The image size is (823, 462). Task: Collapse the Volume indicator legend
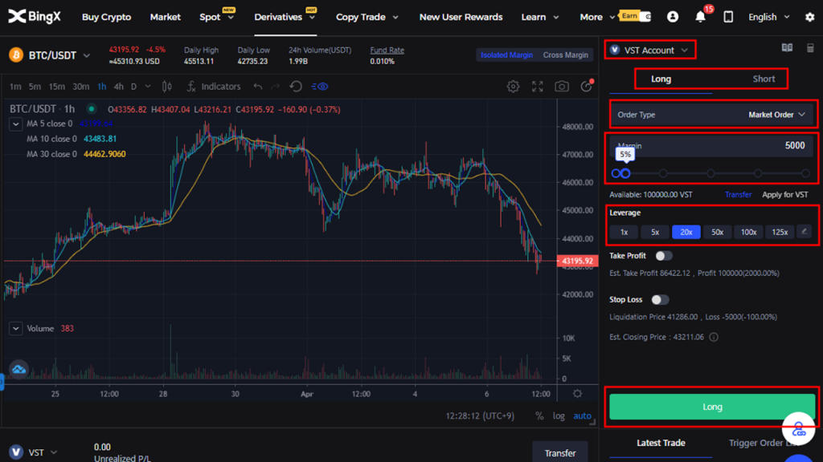point(16,328)
